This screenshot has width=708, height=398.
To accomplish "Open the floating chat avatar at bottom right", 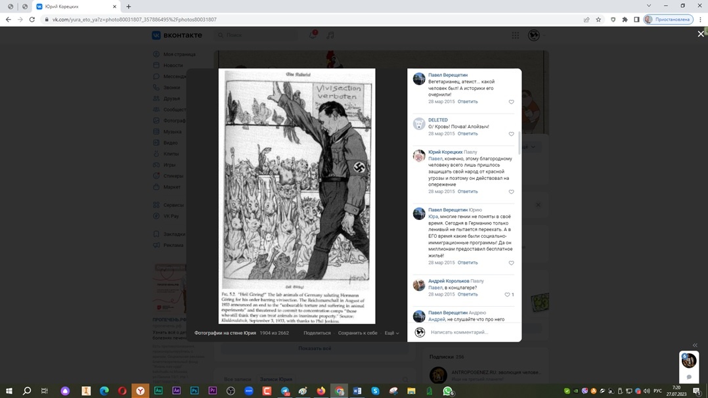I will pyautogui.click(x=689, y=361).
